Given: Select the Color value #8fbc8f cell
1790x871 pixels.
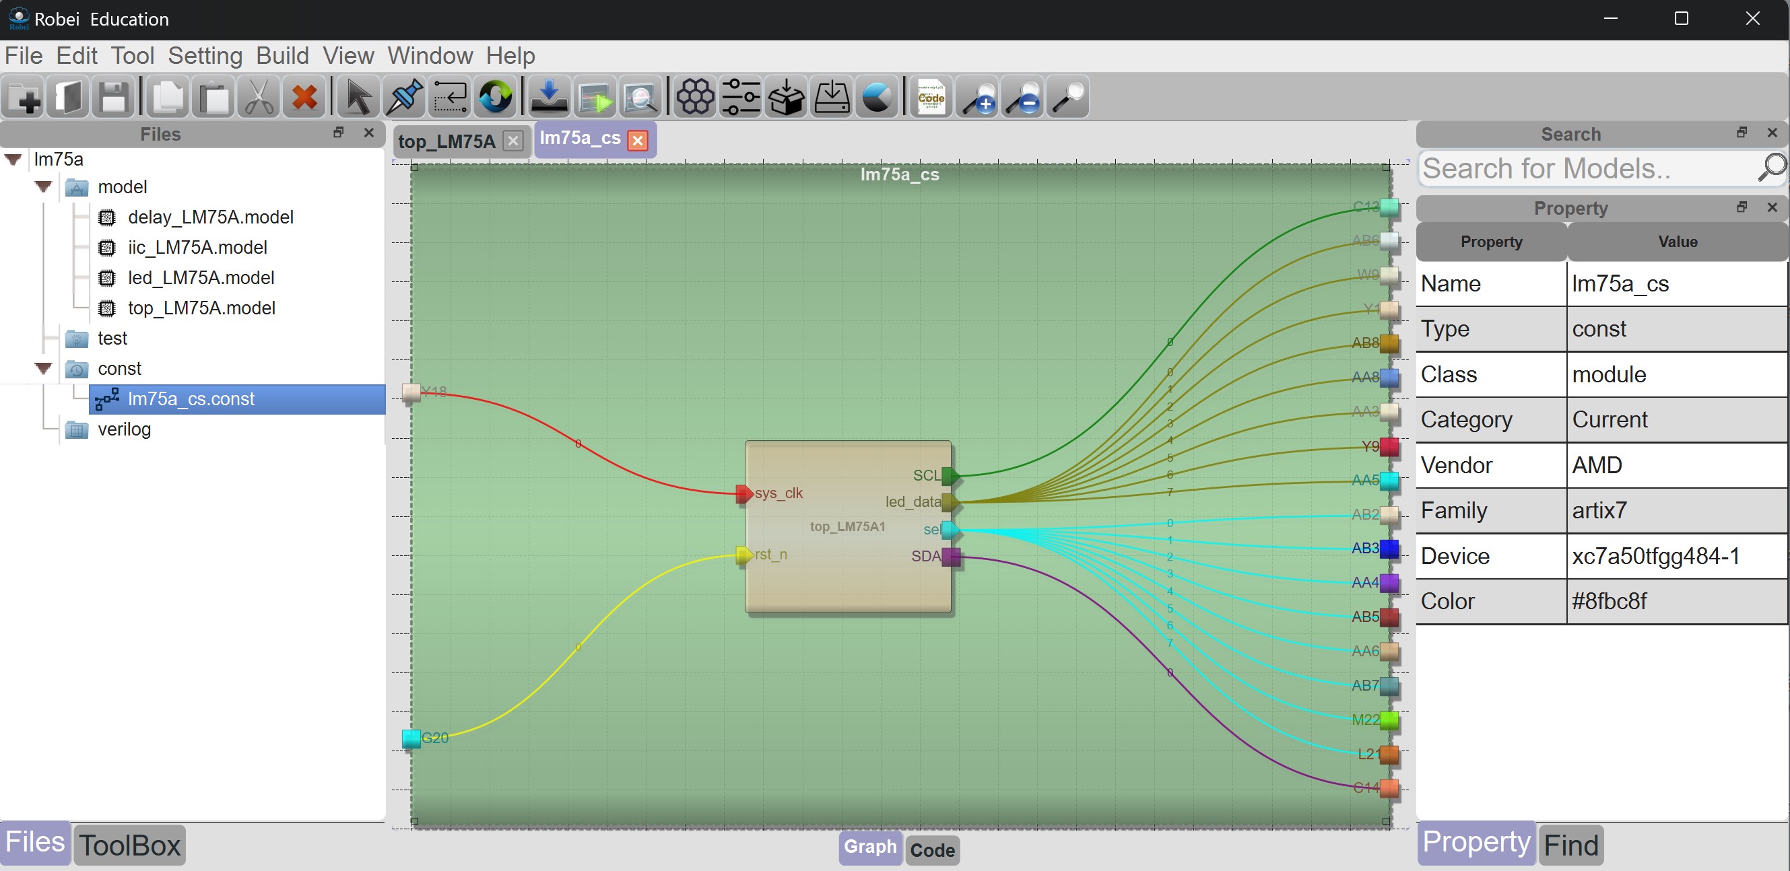Looking at the screenshot, I should pos(1677,601).
